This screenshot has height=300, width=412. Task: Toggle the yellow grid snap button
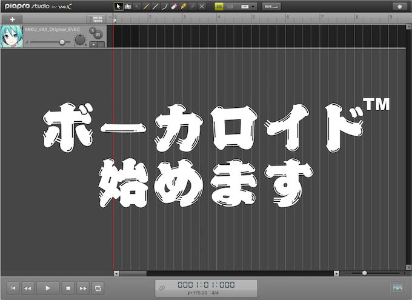[x=219, y=7]
